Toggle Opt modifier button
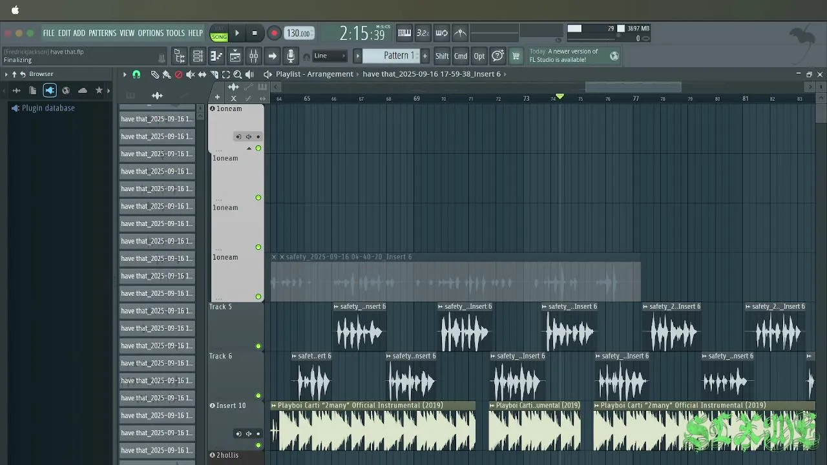 (479, 56)
